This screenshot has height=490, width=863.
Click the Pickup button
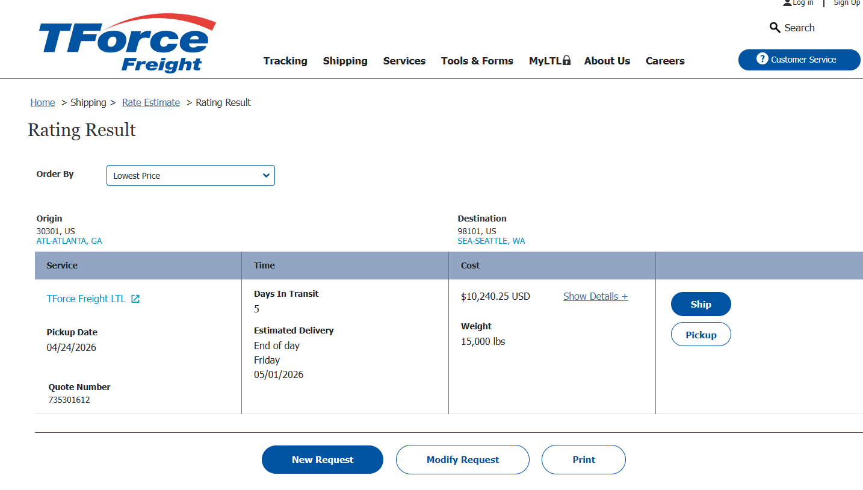tap(701, 335)
